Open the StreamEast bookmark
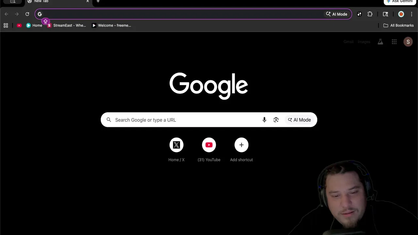The width and height of the screenshot is (418, 235). point(67,25)
